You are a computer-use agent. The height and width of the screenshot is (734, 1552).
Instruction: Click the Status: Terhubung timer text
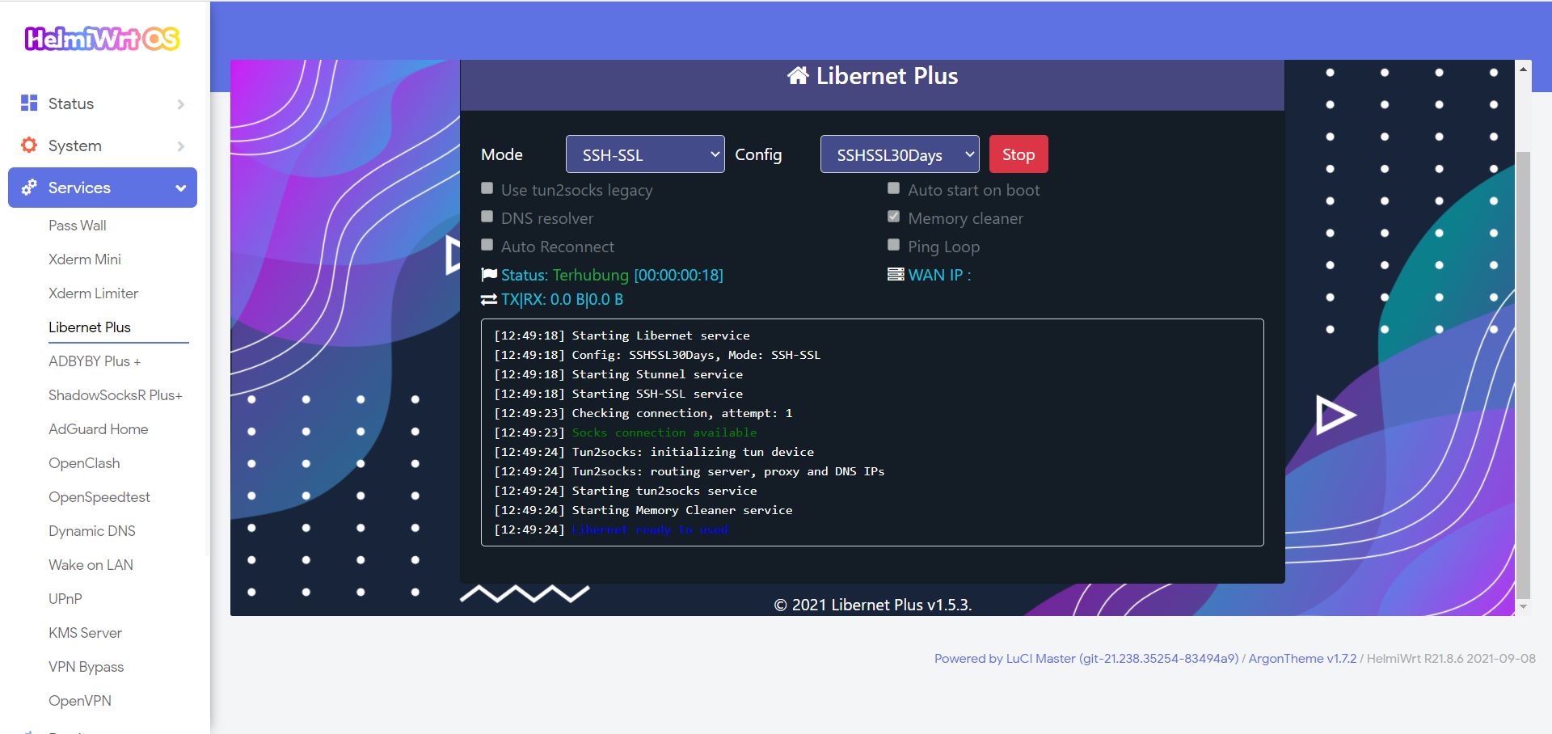(x=612, y=275)
